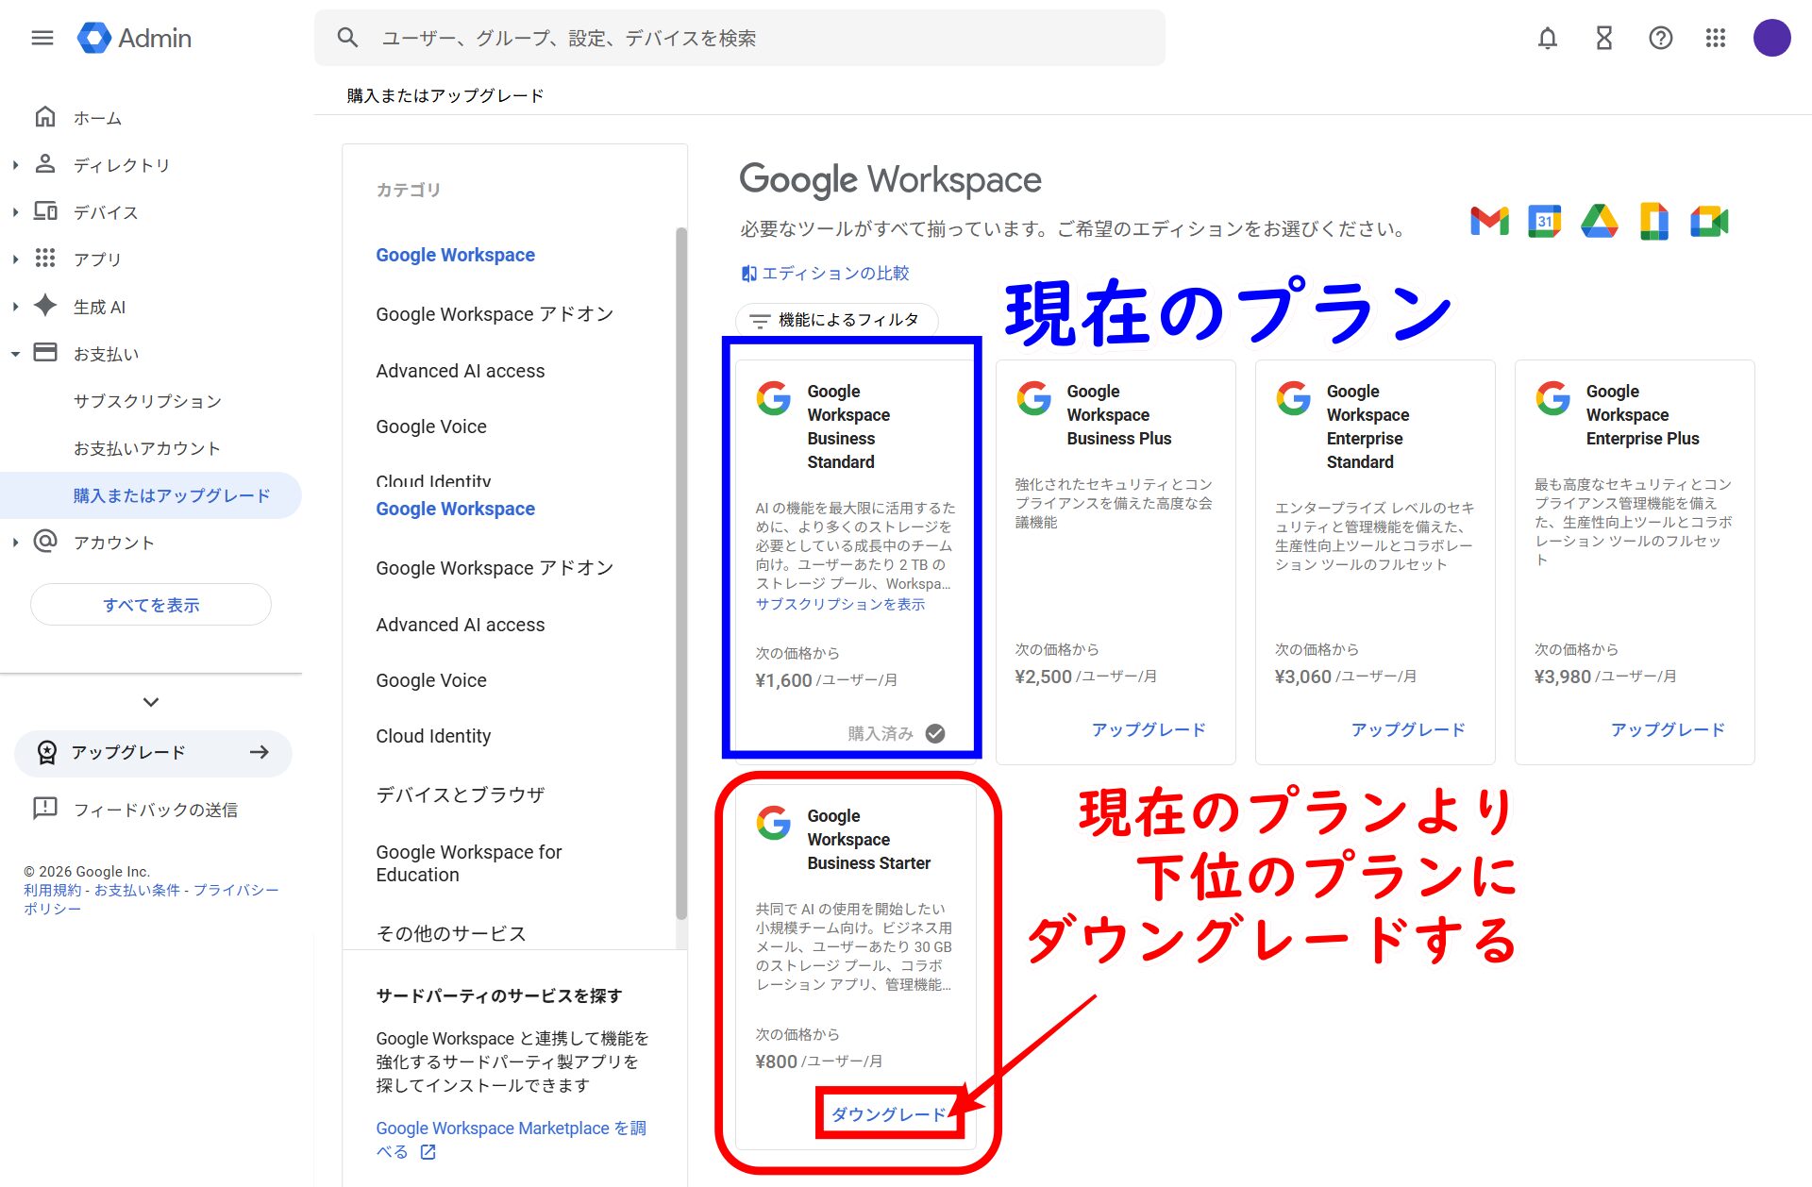Click the notifications bell icon
The width and height of the screenshot is (1812, 1187).
click(x=1548, y=38)
